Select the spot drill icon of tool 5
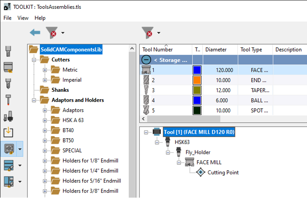The width and height of the screenshot is (307, 198). coord(146,110)
